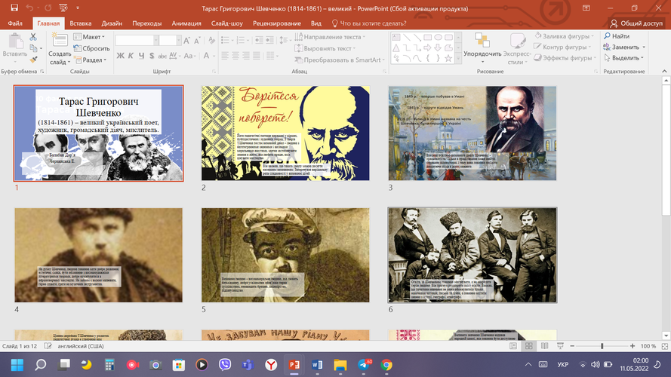Switch to Normal view icon in status bar
This screenshot has width=671, height=377.
click(x=513, y=346)
